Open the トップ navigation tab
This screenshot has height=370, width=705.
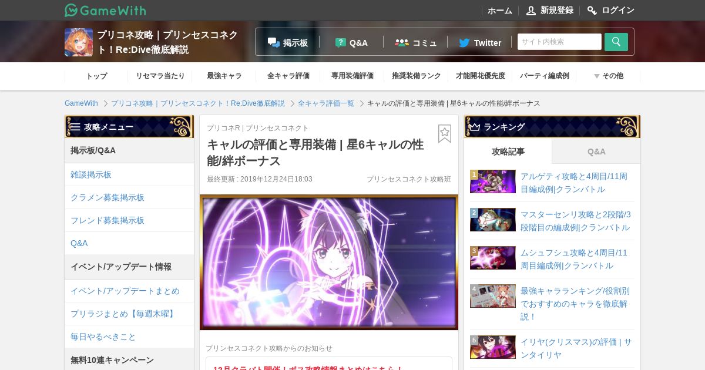point(96,76)
